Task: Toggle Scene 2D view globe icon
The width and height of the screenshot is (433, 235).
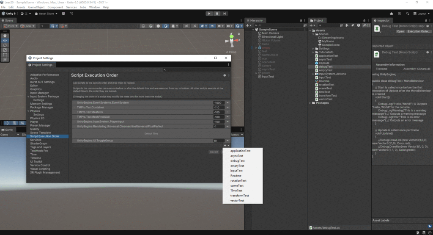Action: coord(143,26)
